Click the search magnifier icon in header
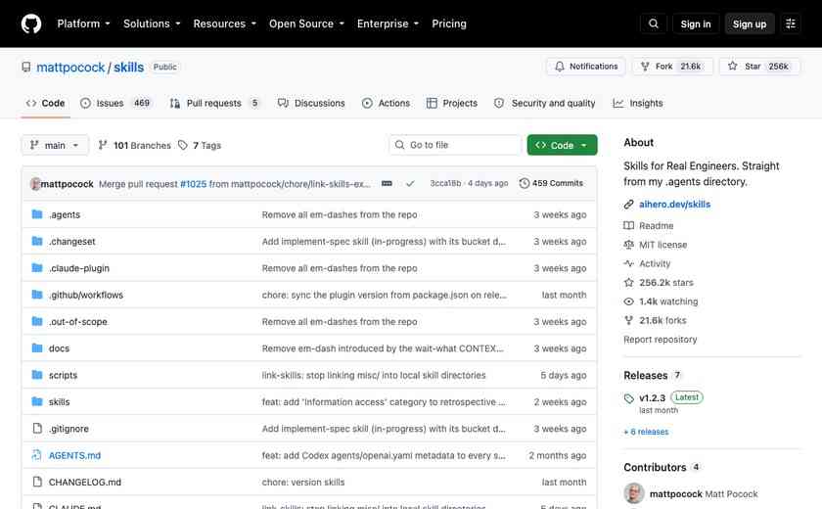The image size is (822, 509). pos(654,23)
